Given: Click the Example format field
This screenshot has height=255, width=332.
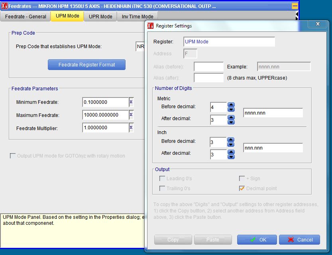Looking at the screenshot, I should (x=284, y=67).
